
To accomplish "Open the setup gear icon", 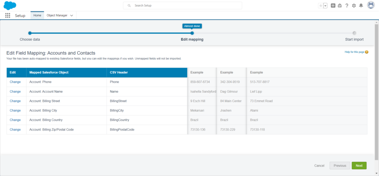I will (x=354, y=6).
